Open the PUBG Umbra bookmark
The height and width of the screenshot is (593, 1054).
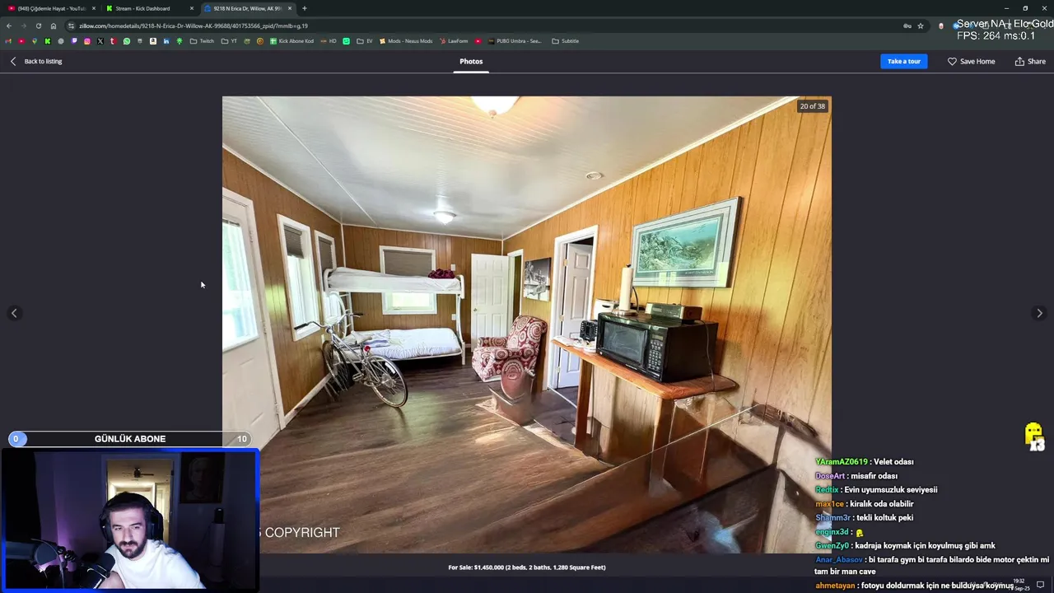(515, 40)
